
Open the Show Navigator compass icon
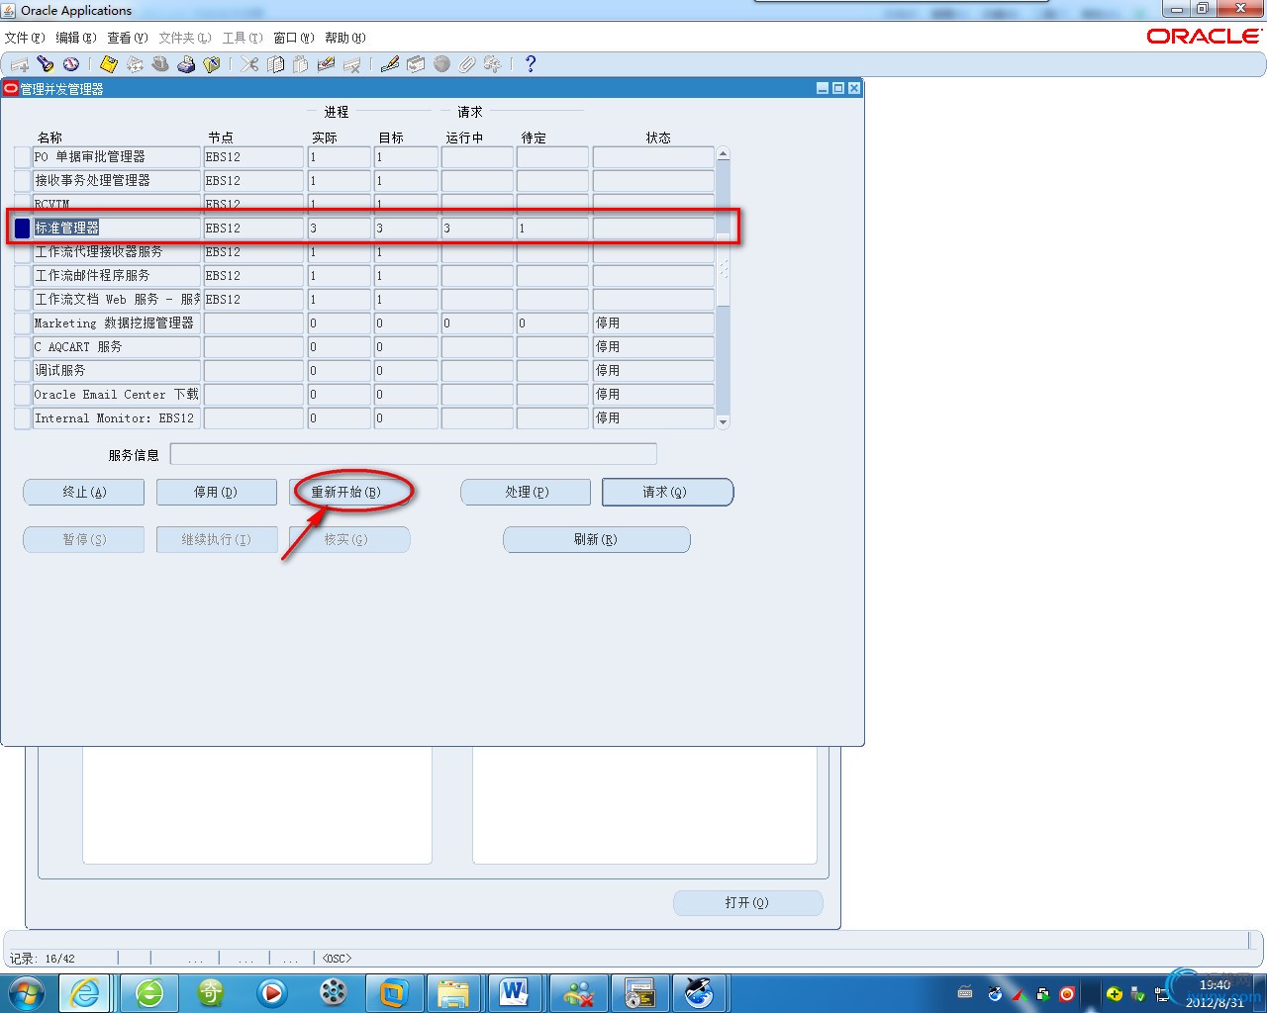pyautogui.click(x=71, y=64)
